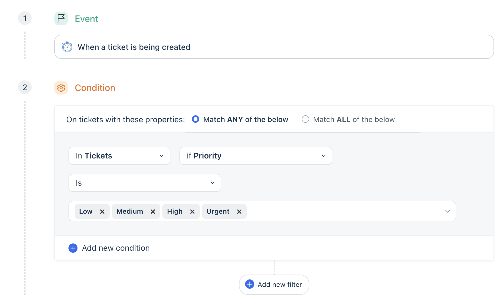Remove the Low priority tag

tap(102, 211)
